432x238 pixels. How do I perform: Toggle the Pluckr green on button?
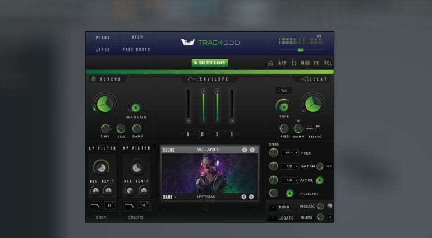coord(289,193)
